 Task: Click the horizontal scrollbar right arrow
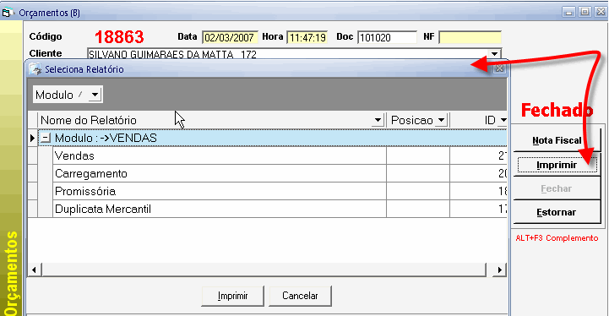point(499,270)
